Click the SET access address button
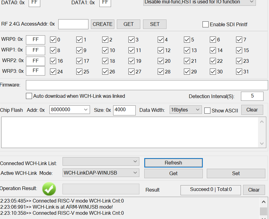Viewport: 269px width, 219px height. (x=155, y=24)
